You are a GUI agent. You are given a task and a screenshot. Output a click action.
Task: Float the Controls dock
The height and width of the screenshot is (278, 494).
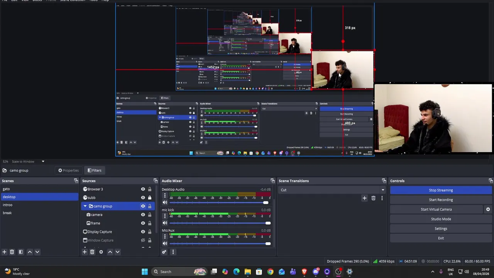coord(491,181)
